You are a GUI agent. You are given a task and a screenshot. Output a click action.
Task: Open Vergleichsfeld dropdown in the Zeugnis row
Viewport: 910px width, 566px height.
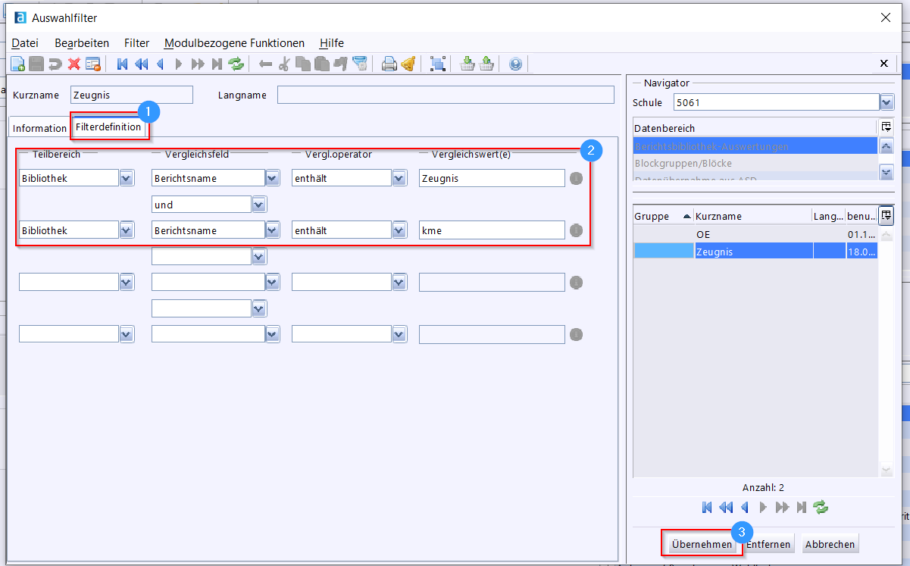[x=272, y=178]
